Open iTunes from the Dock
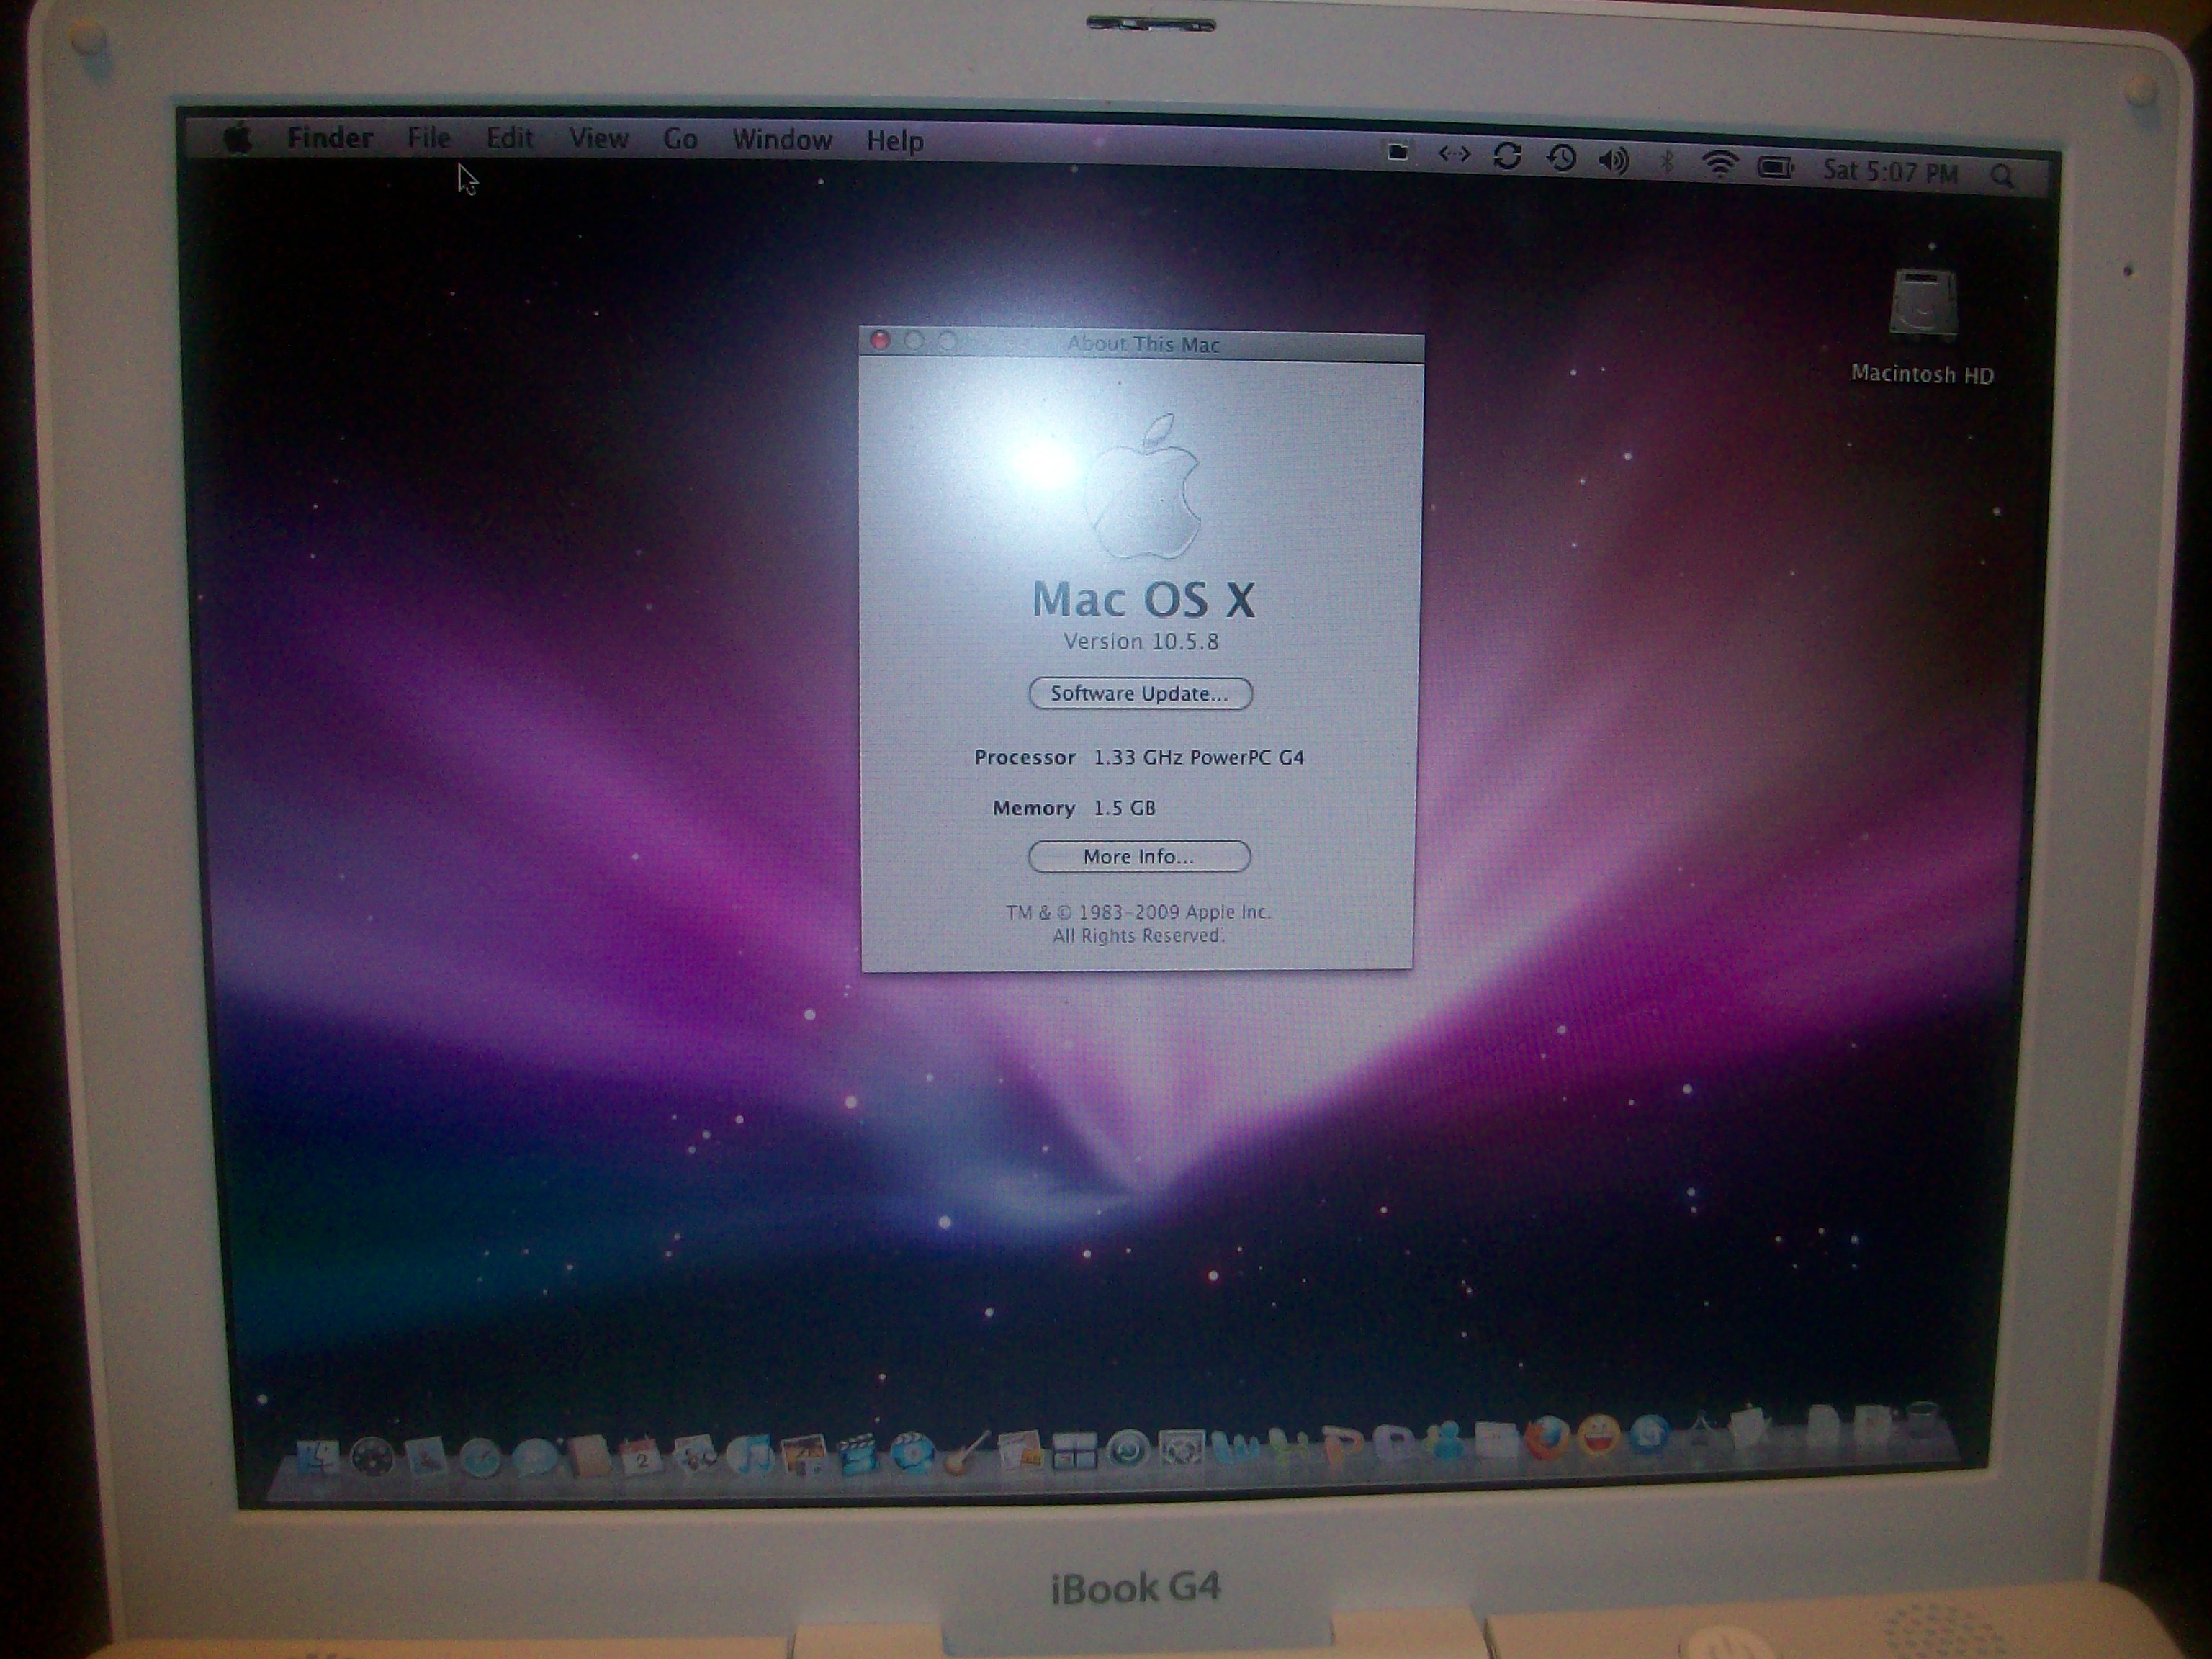The width and height of the screenshot is (2212, 1659). (x=750, y=1457)
